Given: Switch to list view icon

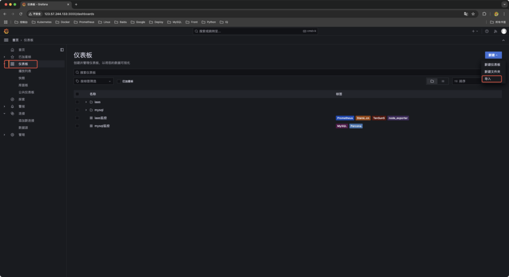Looking at the screenshot, I should click(442, 81).
